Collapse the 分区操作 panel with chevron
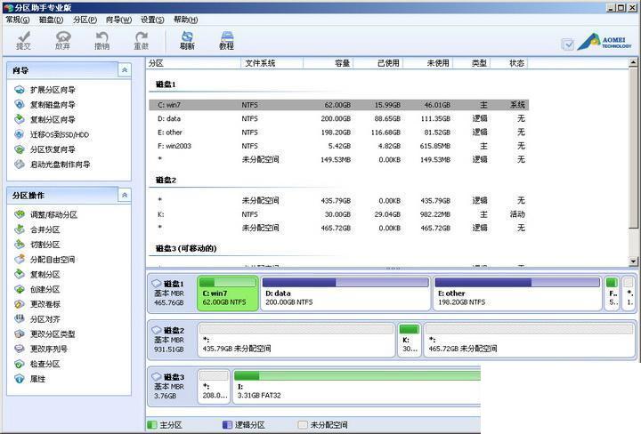Screen dimensions: 641x434 [x=125, y=195]
